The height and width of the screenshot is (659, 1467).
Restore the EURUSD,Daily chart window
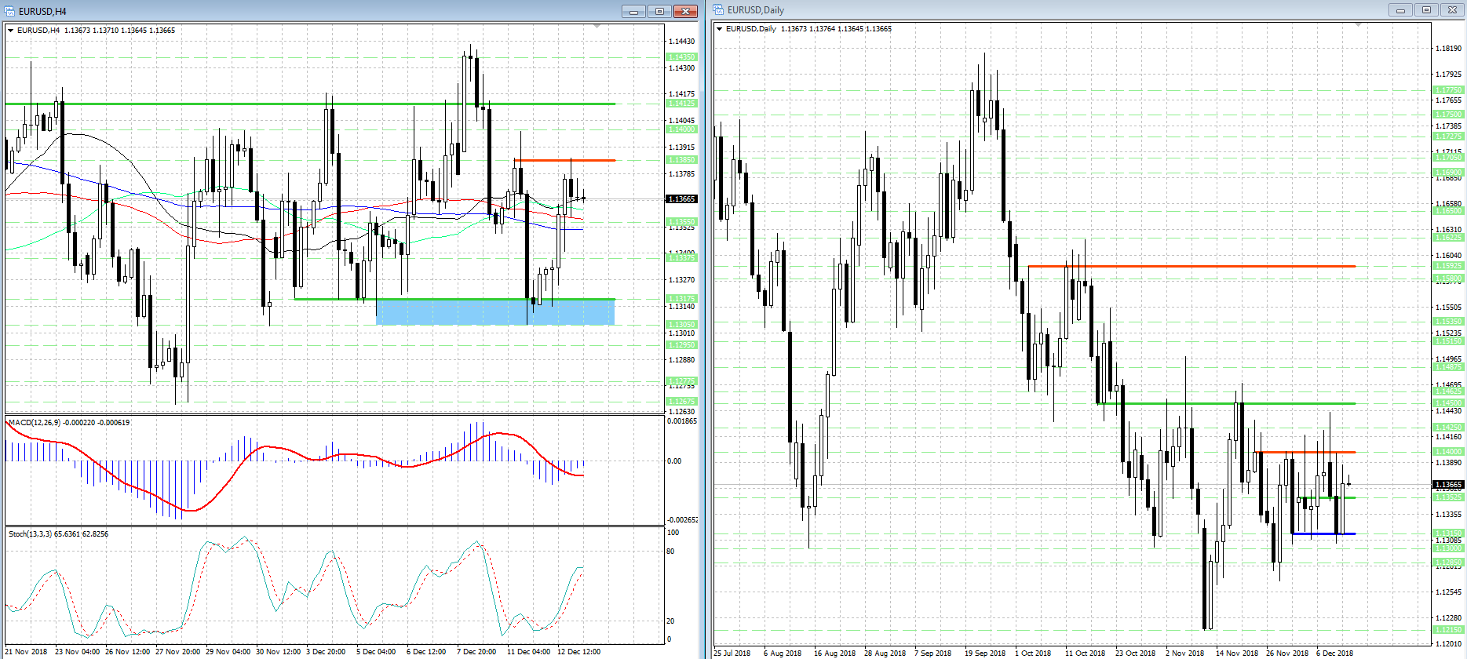(1426, 10)
